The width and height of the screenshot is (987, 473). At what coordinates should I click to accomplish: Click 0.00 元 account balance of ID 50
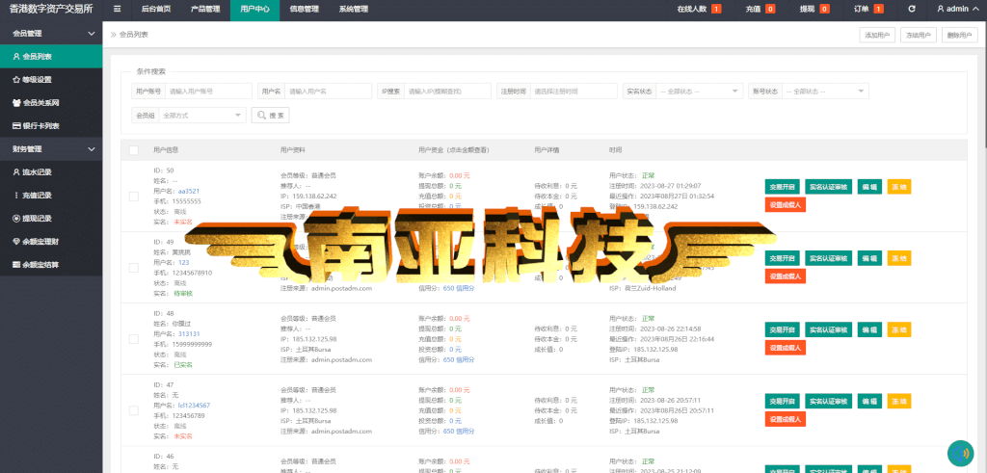[460, 175]
